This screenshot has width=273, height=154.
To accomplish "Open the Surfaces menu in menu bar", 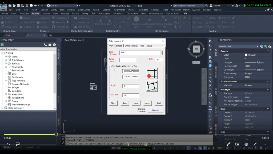I will tap(71, 10).
